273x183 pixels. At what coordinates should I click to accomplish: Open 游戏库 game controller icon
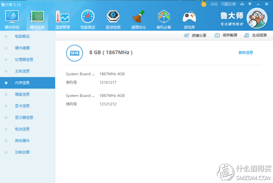click(x=189, y=17)
